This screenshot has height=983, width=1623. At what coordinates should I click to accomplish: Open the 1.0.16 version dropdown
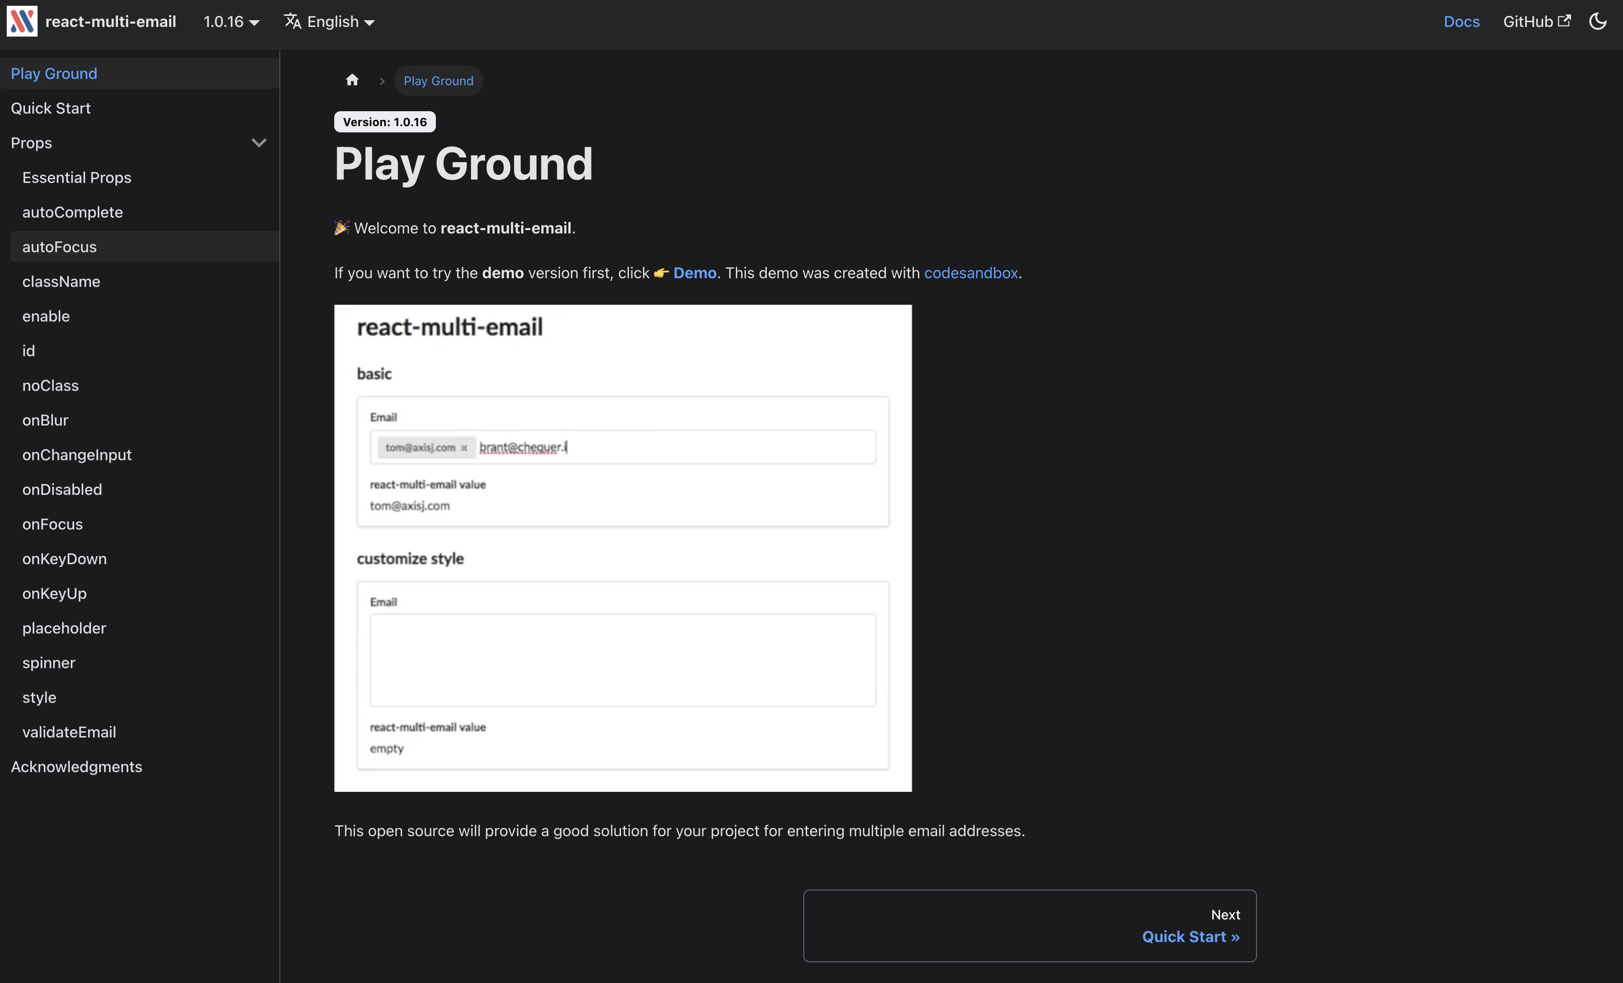(x=231, y=22)
